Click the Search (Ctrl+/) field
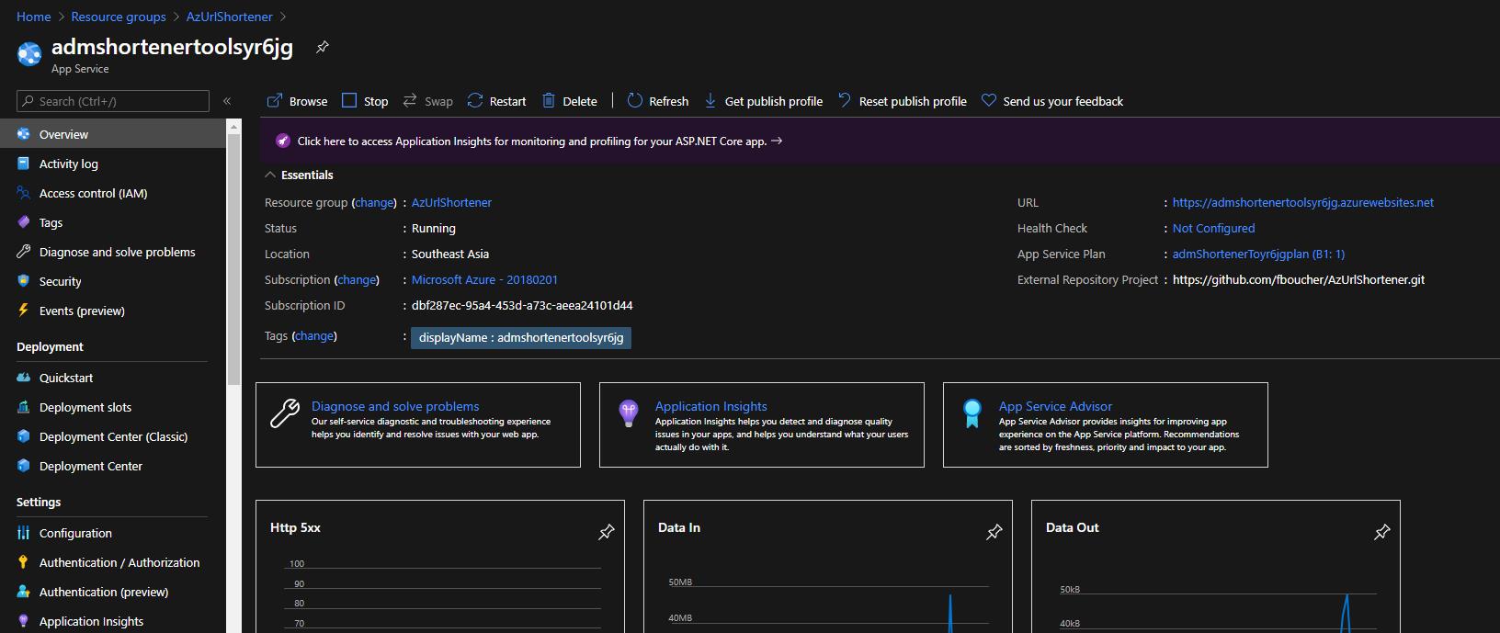Screen dimensions: 1500x633 pos(113,101)
